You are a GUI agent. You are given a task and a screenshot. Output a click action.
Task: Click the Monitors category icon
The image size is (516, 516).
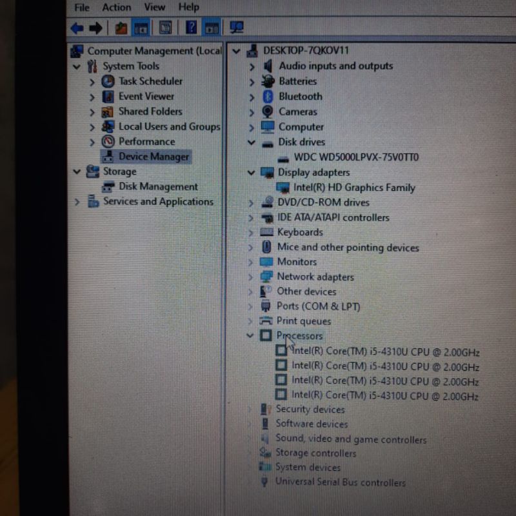point(266,262)
